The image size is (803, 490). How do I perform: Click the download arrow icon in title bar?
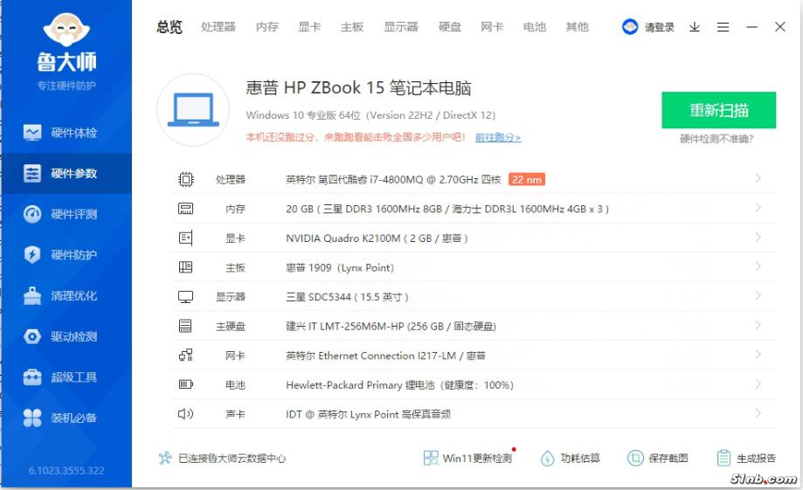point(695,27)
